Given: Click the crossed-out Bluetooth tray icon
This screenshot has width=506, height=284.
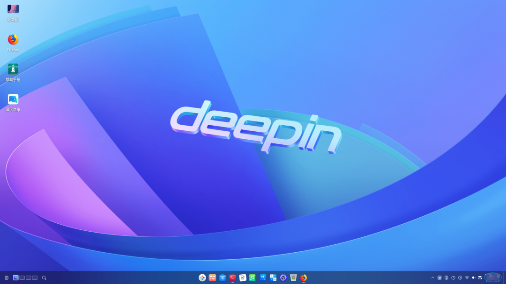Looking at the screenshot, I should 446,277.
